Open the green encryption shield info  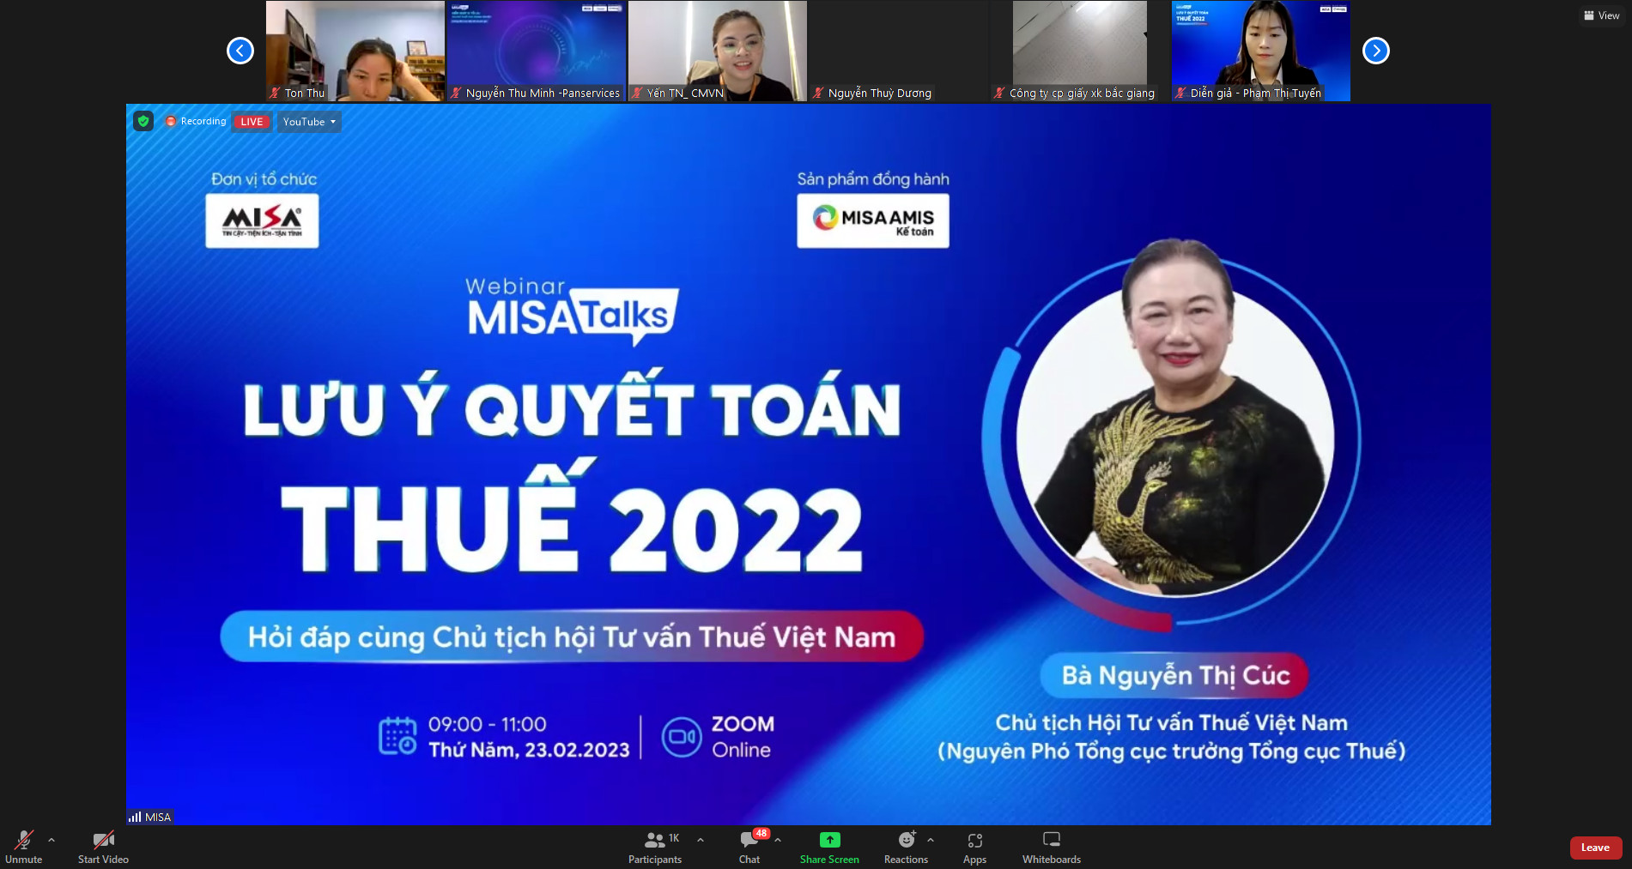pyautogui.click(x=143, y=121)
